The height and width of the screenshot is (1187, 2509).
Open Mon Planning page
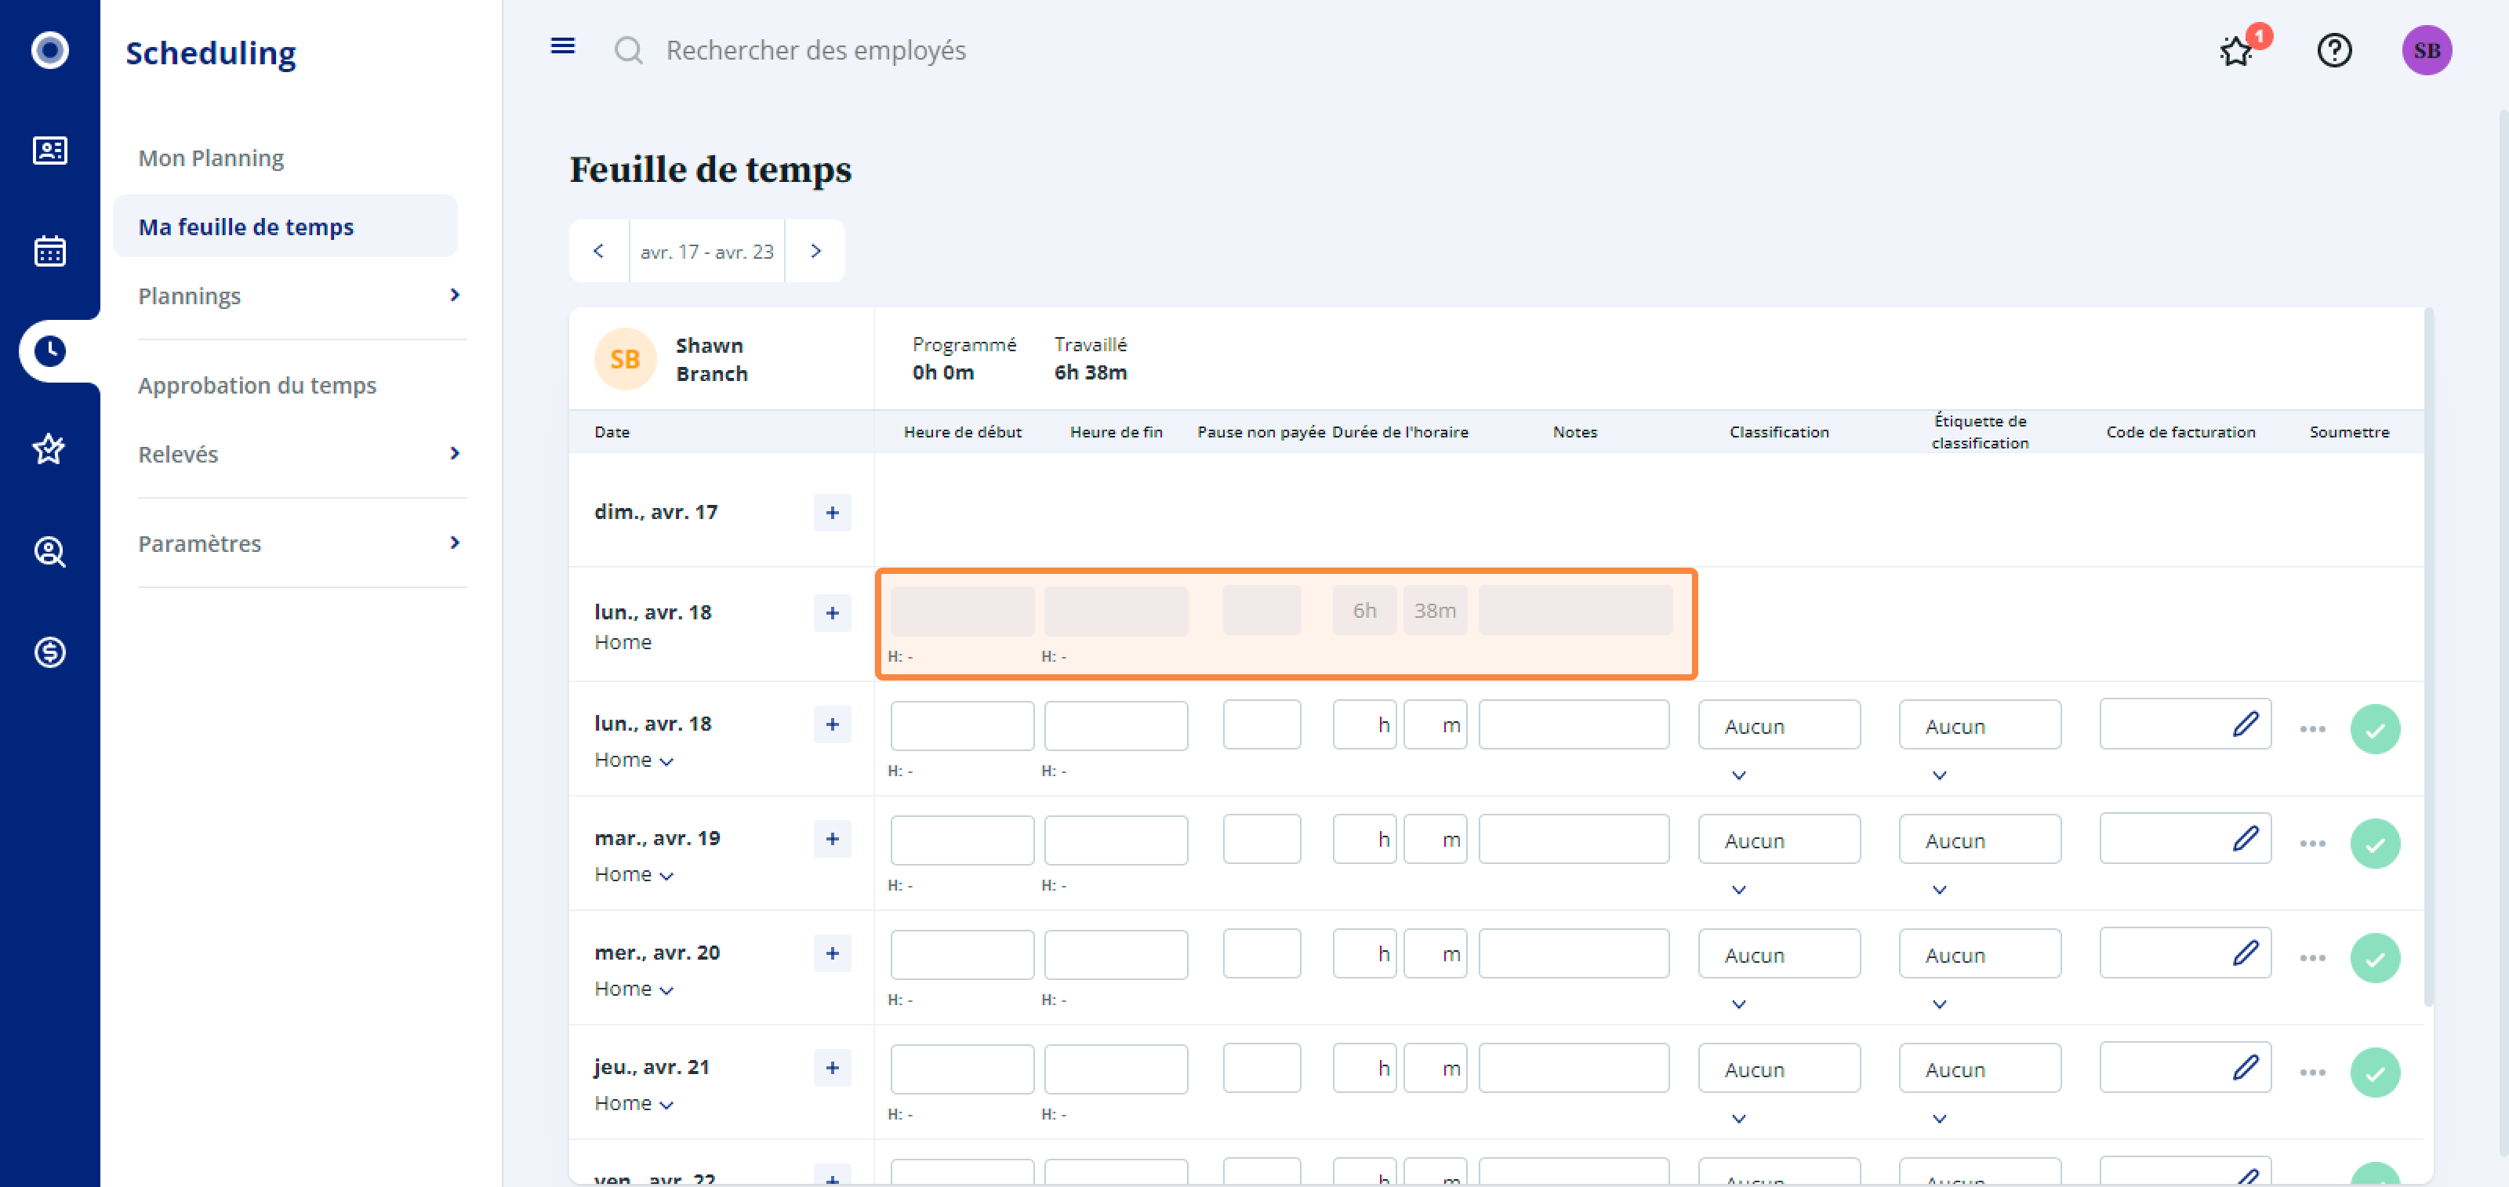(x=210, y=158)
